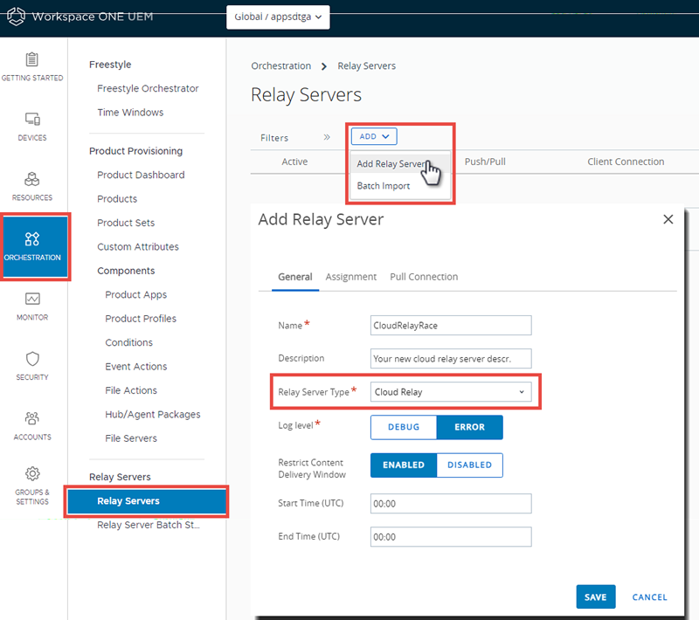This screenshot has height=620, width=699.
Task: Open Groups & Settings gear icon
Action: coord(32,473)
